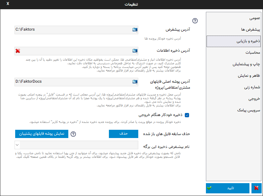This screenshot has height=196, width=263.
Task: Toggle auto-save on exit checkbox
Action: 187,115
